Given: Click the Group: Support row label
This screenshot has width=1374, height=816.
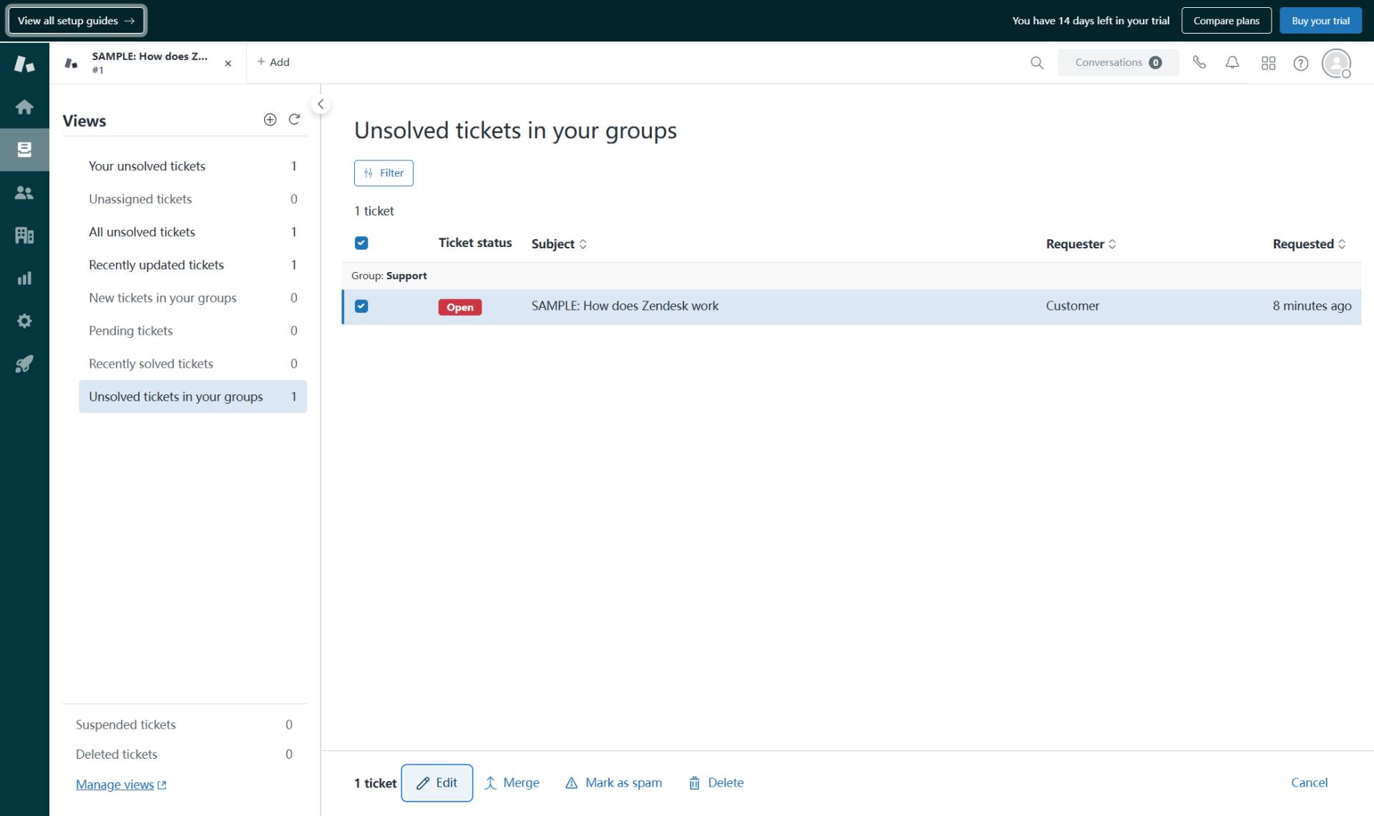Looking at the screenshot, I should (389, 276).
